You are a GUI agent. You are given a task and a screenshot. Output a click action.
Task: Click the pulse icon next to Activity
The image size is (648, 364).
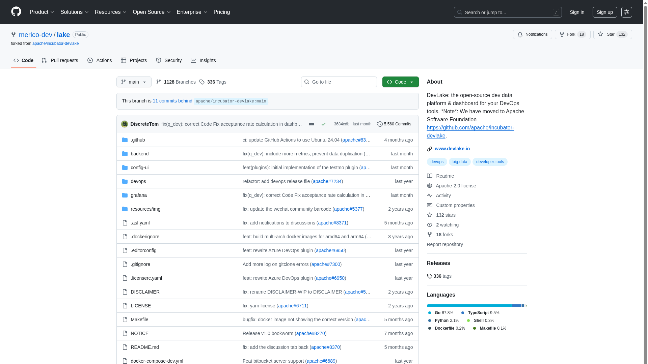tap(430, 195)
